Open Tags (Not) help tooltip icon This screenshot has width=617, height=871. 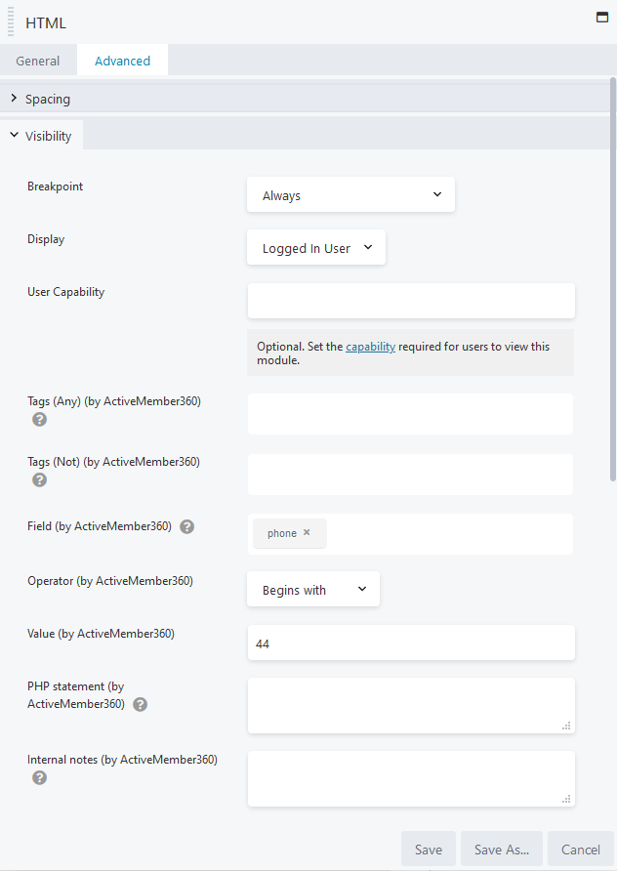39,479
